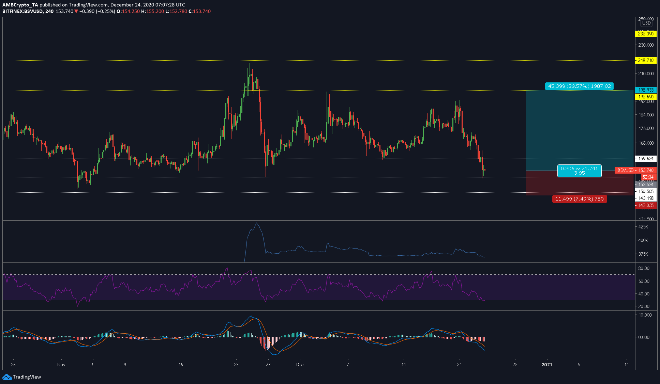Click the 159.624 white support level label

point(646,159)
